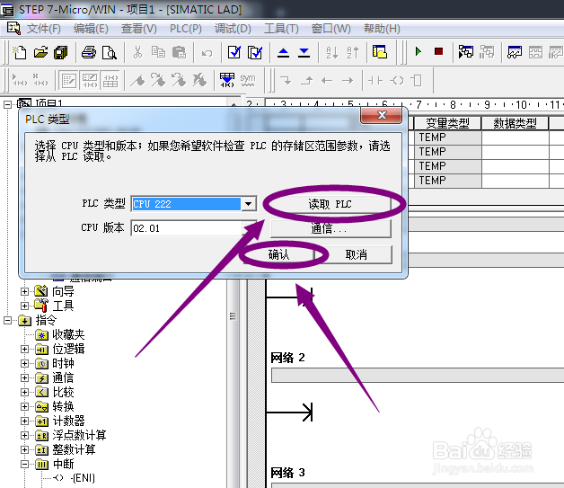Click the program status monitoring icon
The width and height of the screenshot is (564, 488).
[466, 52]
